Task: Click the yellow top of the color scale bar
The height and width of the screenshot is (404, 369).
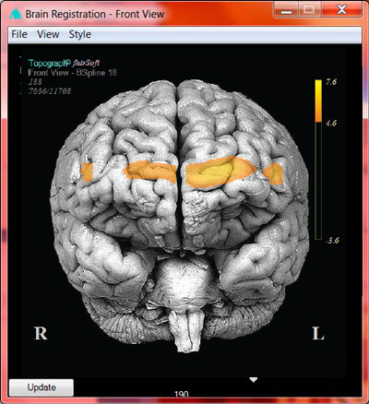Action: [318, 89]
